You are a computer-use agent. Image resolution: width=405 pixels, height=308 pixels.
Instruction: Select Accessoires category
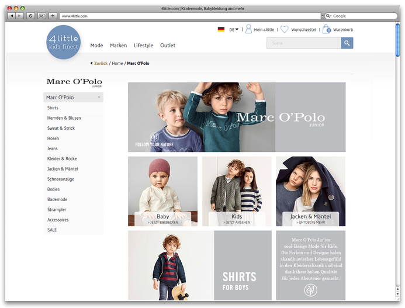point(74,220)
